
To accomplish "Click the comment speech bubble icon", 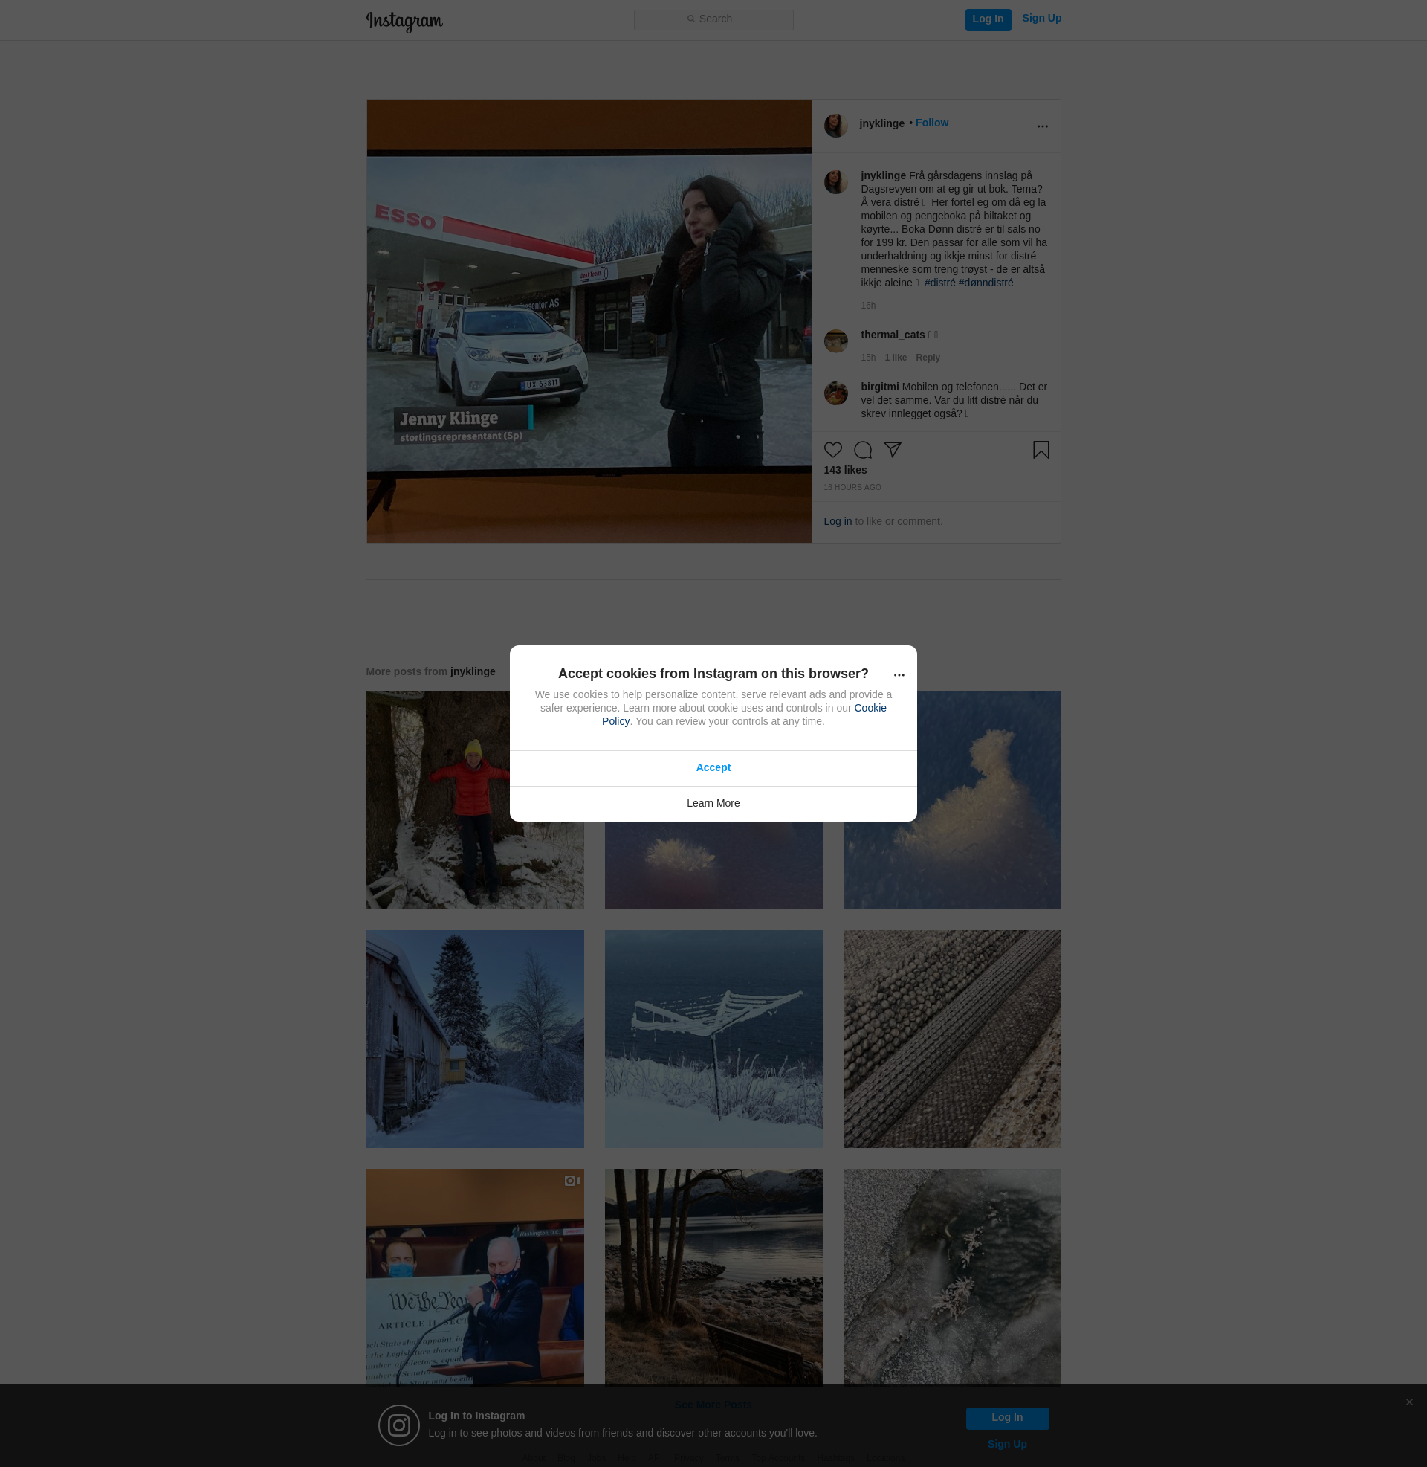I will [x=863, y=450].
